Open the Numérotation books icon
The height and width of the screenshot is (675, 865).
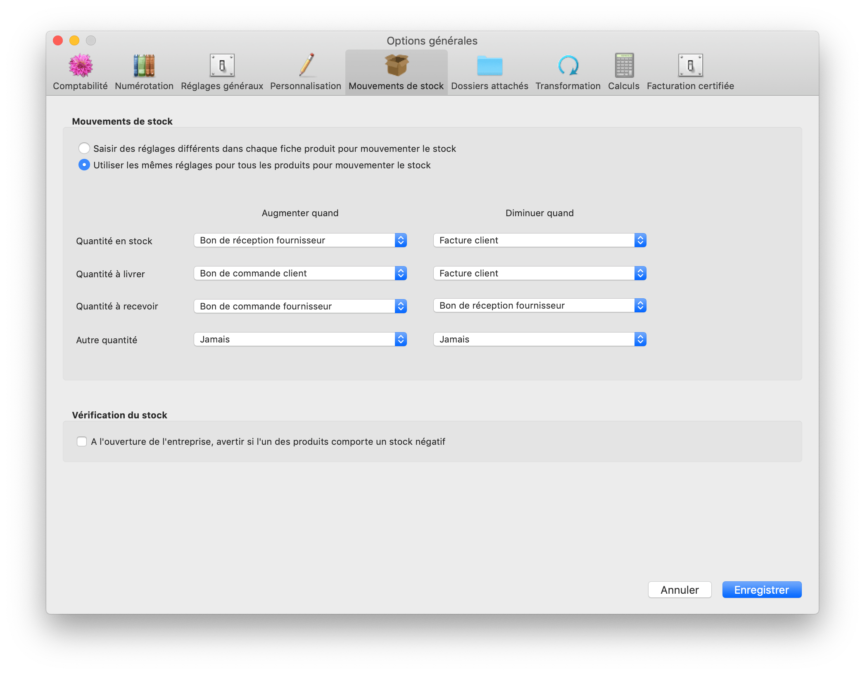[144, 66]
